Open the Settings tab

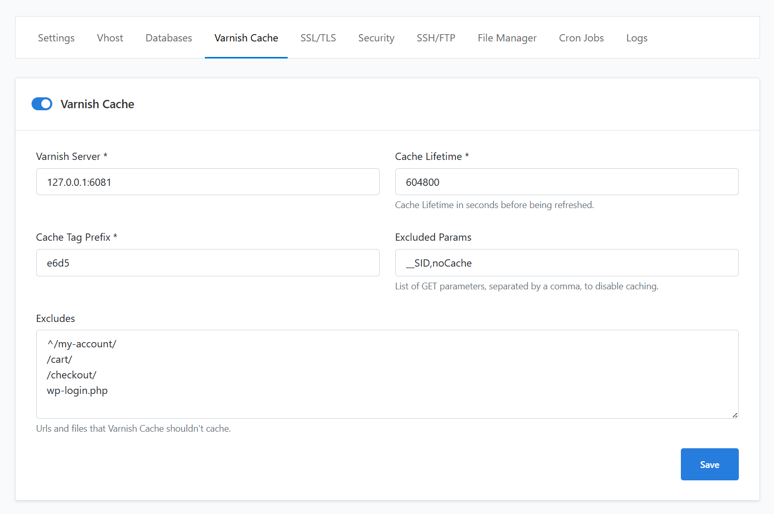pos(56,38)
